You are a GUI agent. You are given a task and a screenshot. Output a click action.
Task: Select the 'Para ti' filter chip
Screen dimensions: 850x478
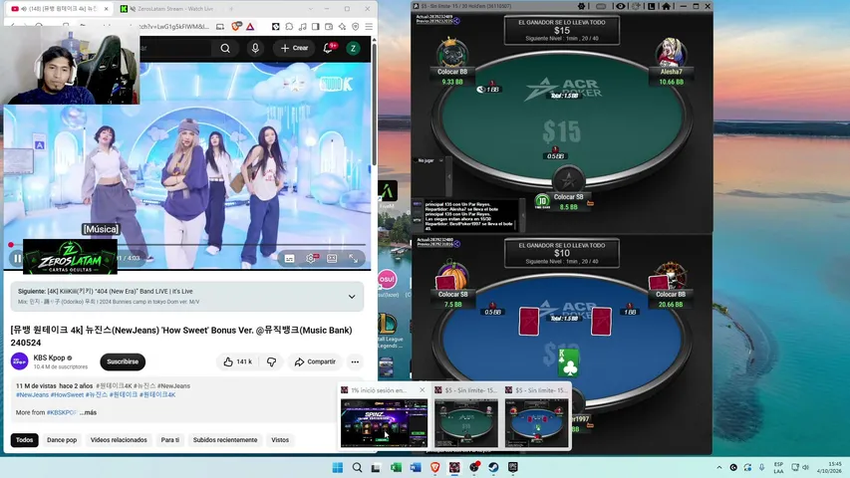pyautogui.click(x=169, y=440)
